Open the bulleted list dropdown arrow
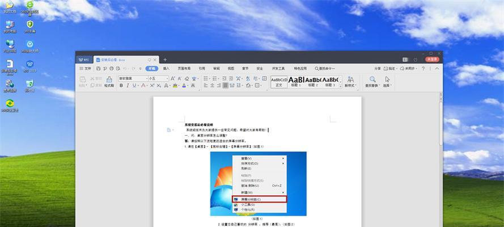Image resolution: width=504 pixels, height=227 pixels. [x=210, y=78]
